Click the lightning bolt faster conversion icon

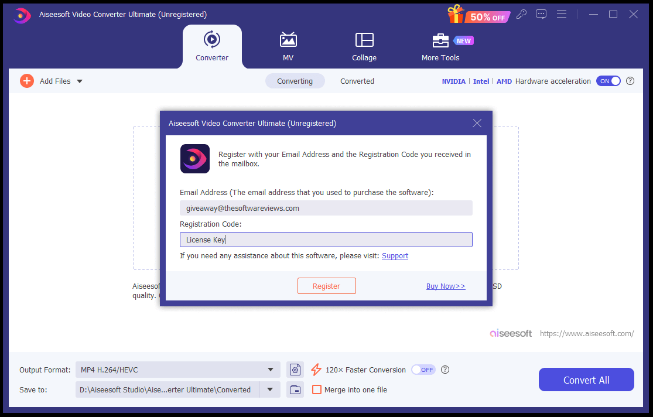click(x=316, y=370)
